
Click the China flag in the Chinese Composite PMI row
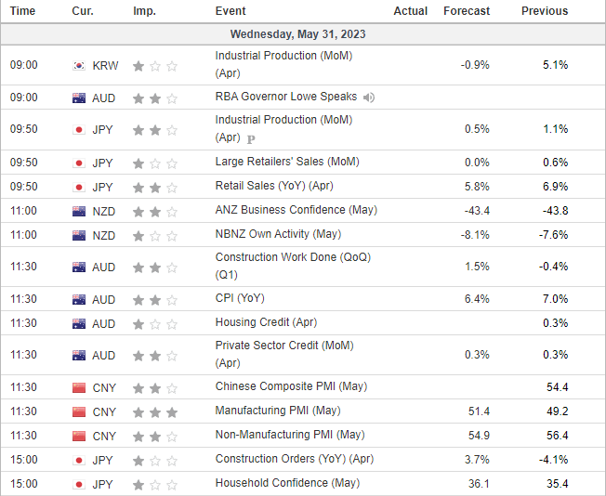(x=79, y=388)
